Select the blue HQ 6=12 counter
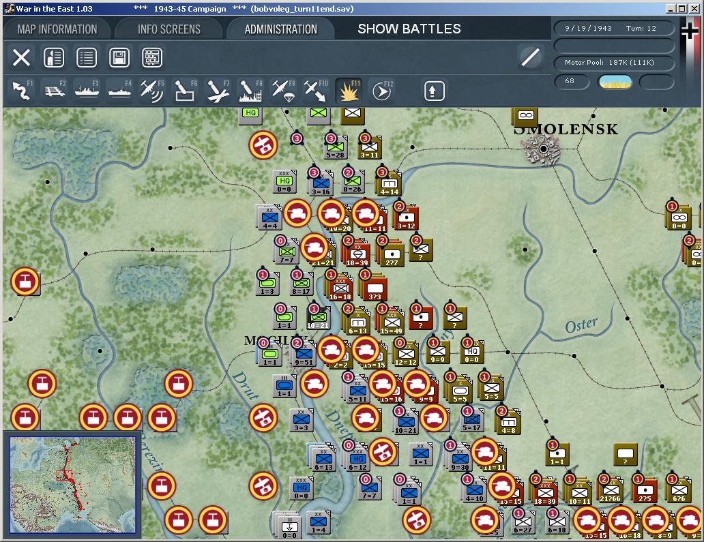The image size is (704, 542). [x=357, y=457]
